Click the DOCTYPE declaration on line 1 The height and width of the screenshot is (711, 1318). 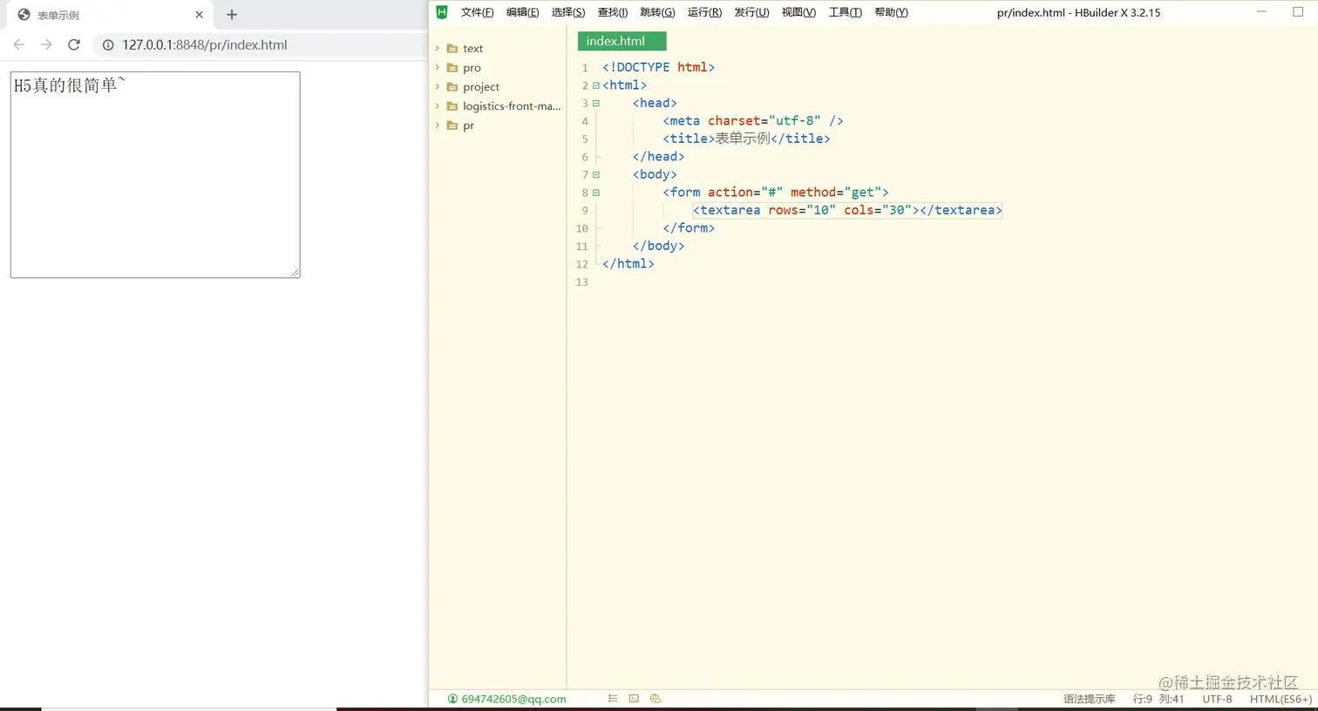point(658,67)
